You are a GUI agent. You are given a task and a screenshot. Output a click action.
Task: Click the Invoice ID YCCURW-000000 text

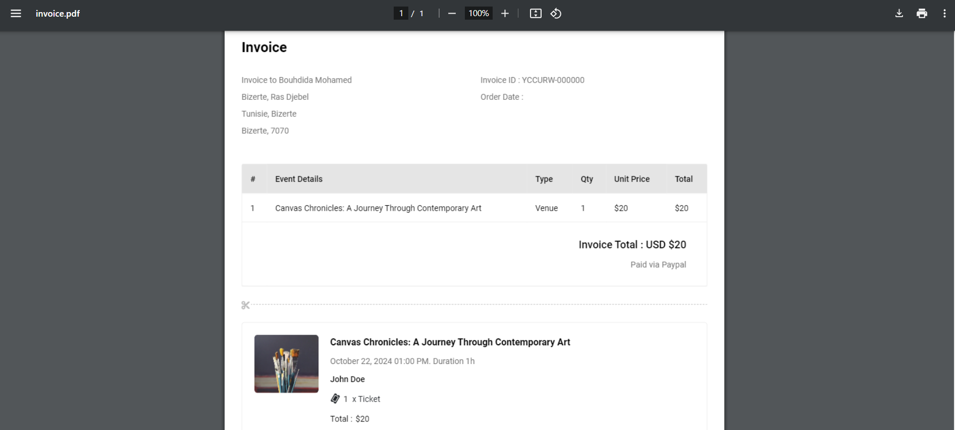point(532,80)
